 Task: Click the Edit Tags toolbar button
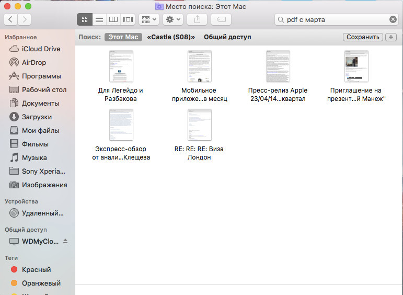pyautogui.click(x=221, y=19)
